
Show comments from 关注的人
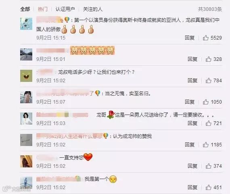click(93, 9)
